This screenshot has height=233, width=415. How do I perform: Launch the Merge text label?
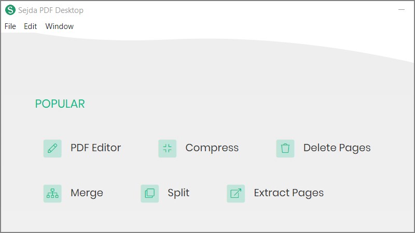(87, 193)
